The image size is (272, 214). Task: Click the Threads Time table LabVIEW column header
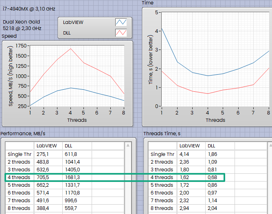click(191, 146)
